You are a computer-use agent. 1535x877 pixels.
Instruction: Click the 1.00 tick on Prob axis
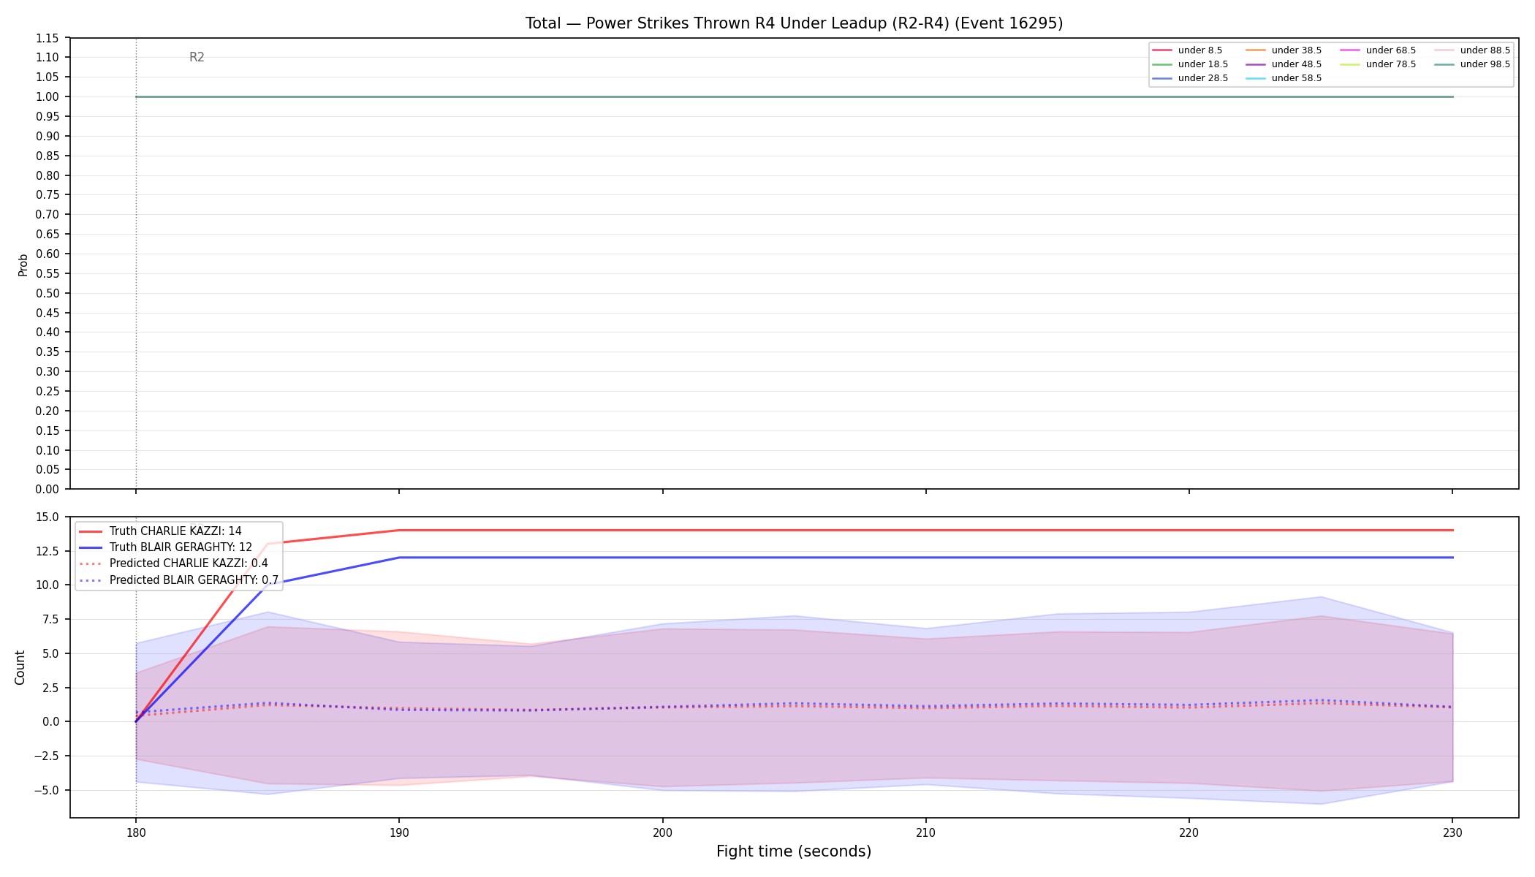48,97
